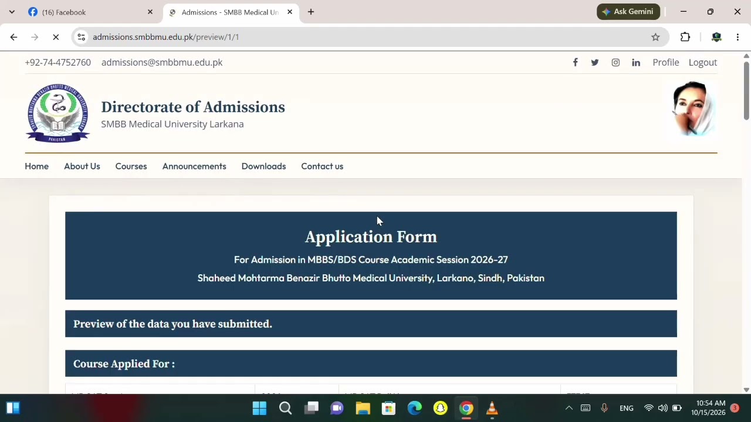
Task: Click the Ask Gemini button
Action: coord(628,12)
